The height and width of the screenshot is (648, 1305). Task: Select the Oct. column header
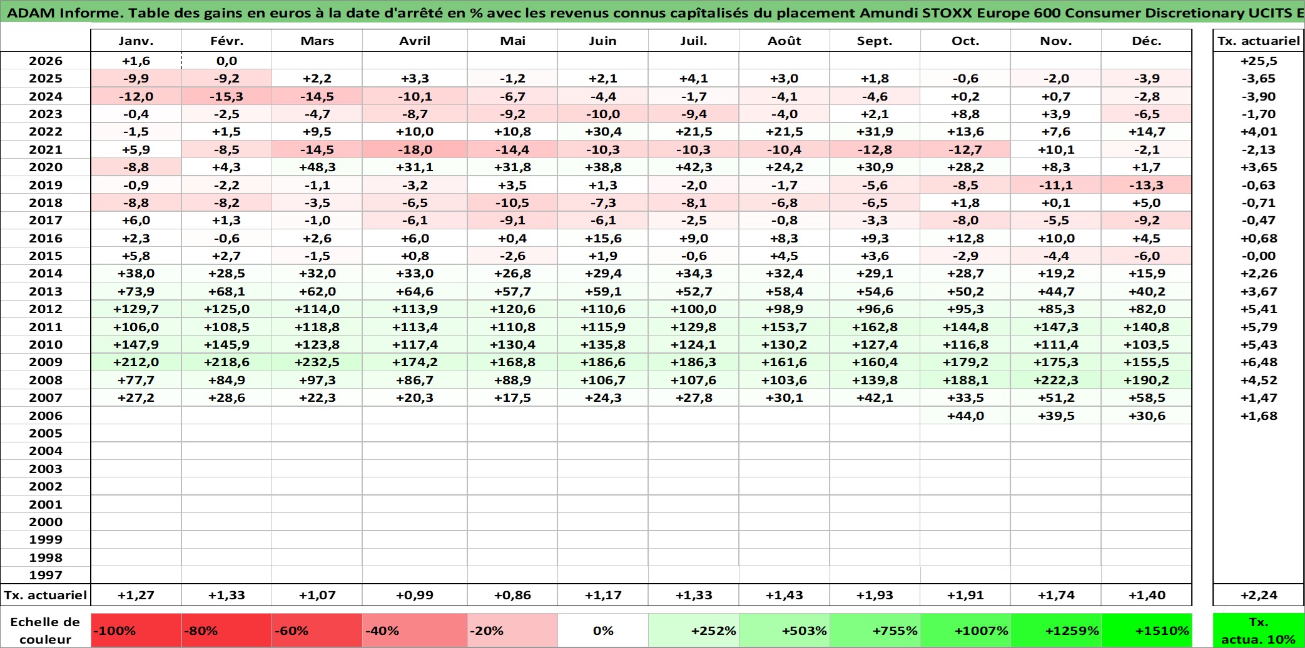(965, 41)
